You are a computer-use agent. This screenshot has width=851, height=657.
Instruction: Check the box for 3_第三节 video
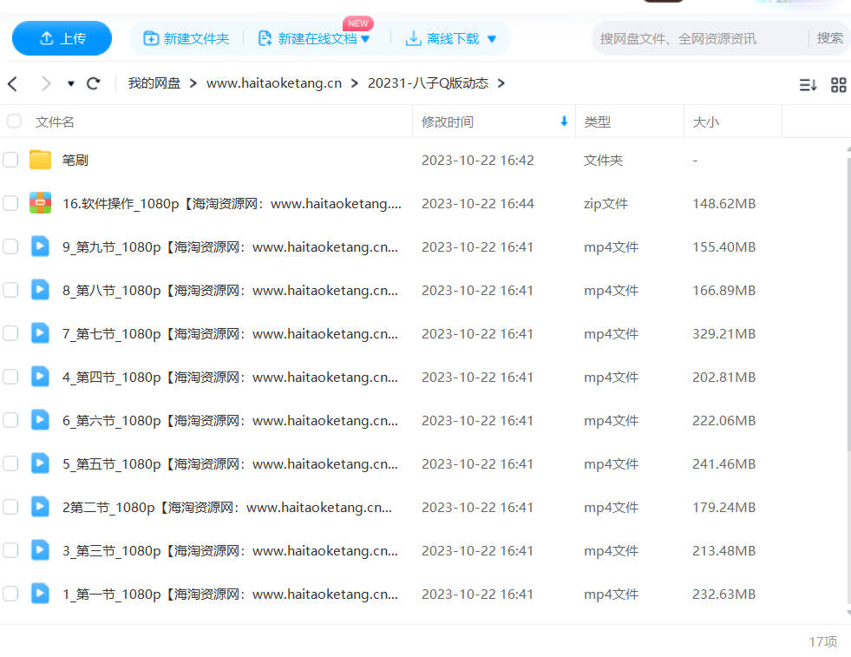[10, 550]
